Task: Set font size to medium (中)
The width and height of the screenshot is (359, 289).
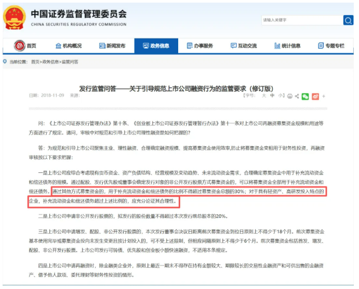Action: tap(272, 96)
